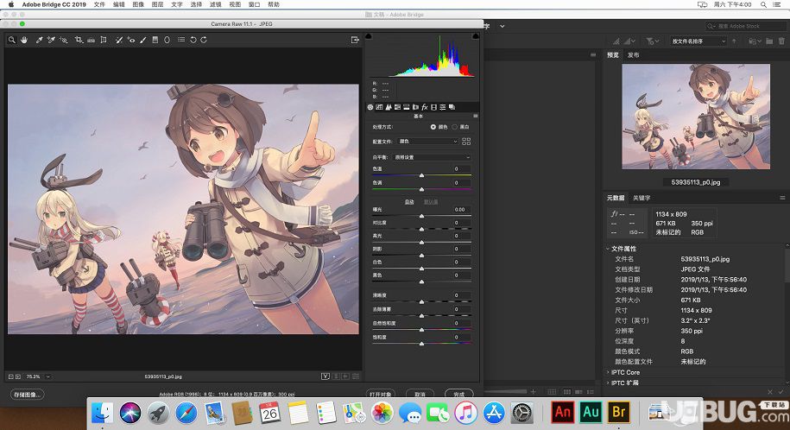Click the Auto tone link

409,202
